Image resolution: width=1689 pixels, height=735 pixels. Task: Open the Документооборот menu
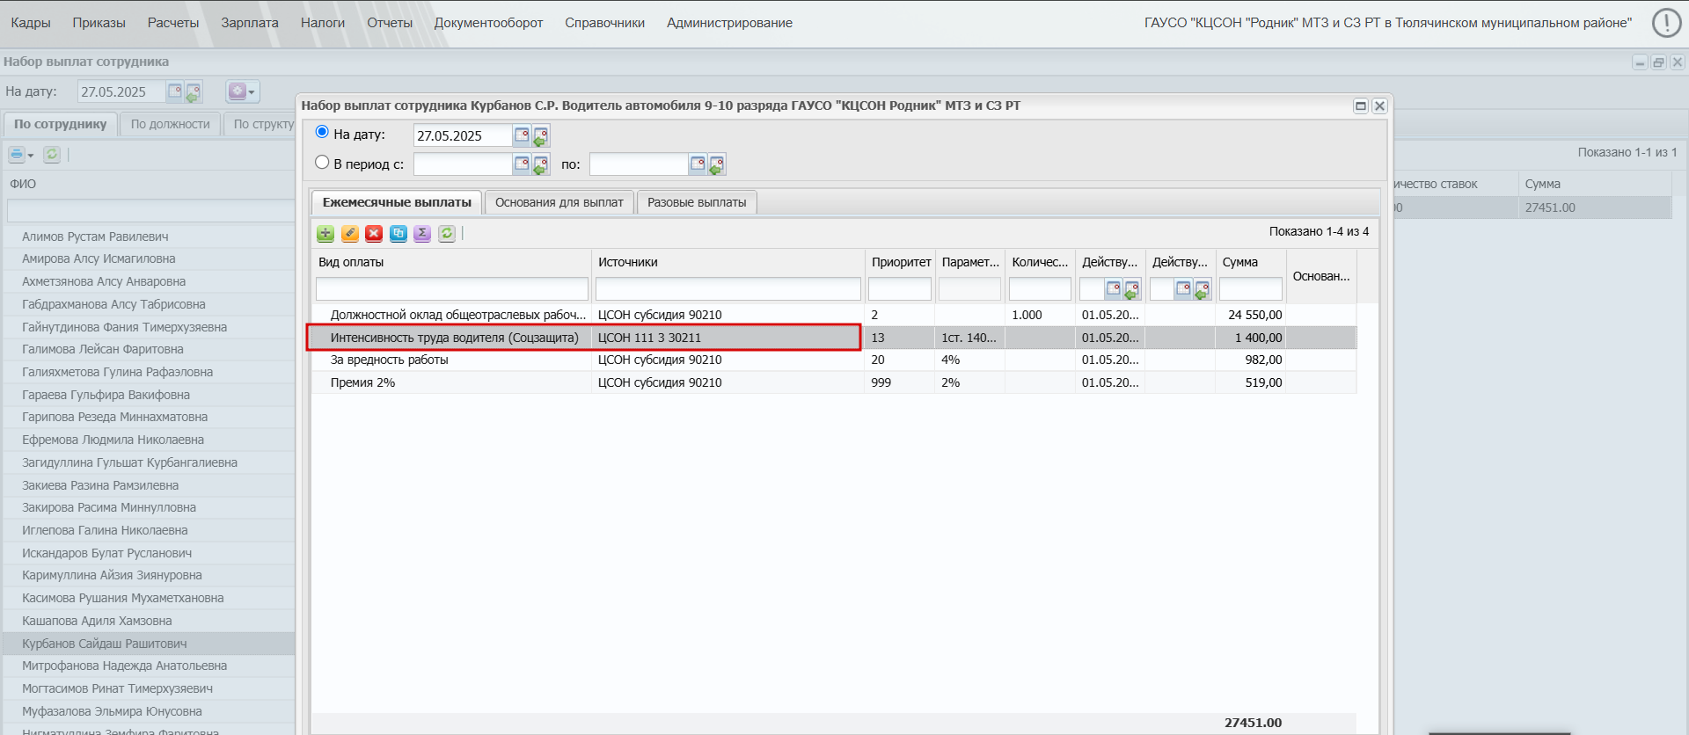tap(488, 23)
